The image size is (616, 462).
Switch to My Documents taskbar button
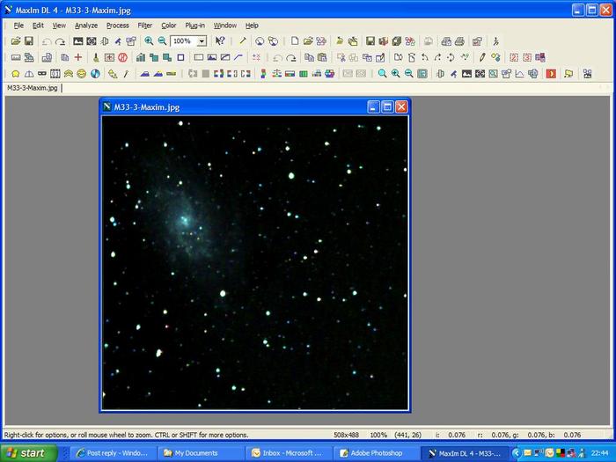coord(201,453)
